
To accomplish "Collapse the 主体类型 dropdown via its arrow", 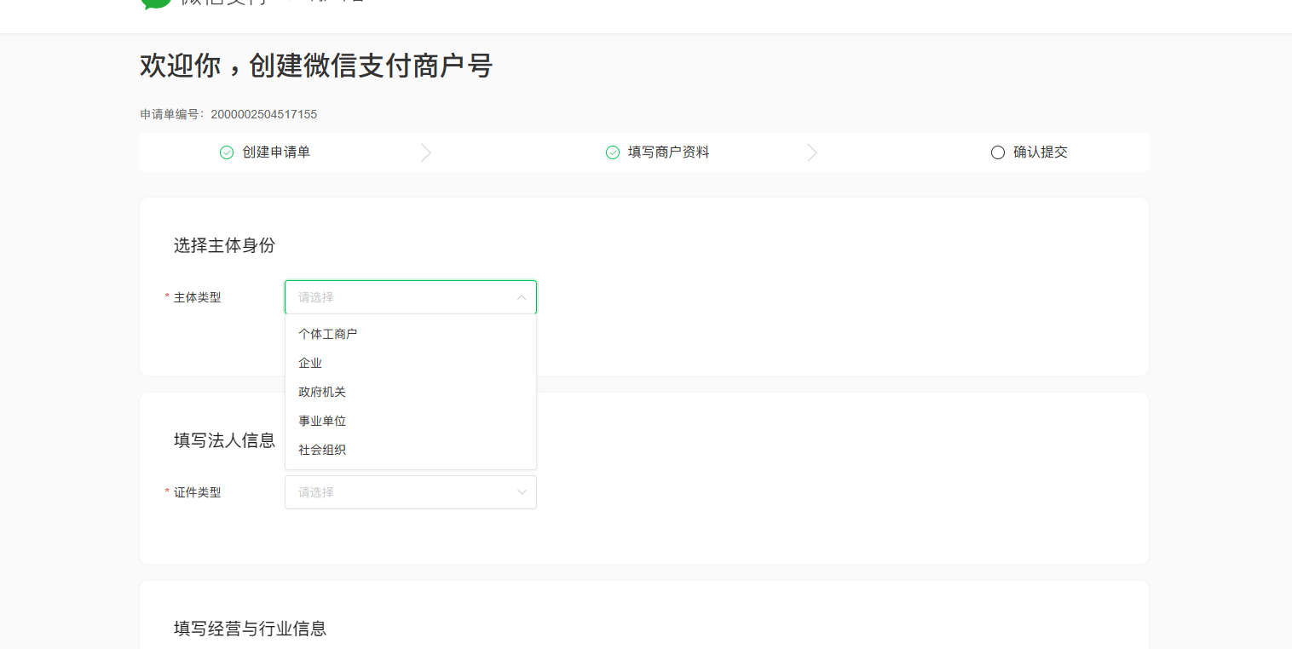I will pos(522,297).
